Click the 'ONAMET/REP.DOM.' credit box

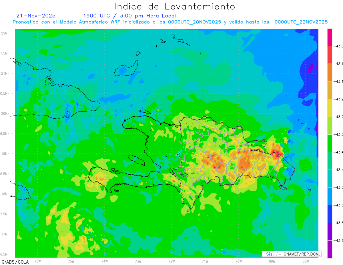[292, 254]
